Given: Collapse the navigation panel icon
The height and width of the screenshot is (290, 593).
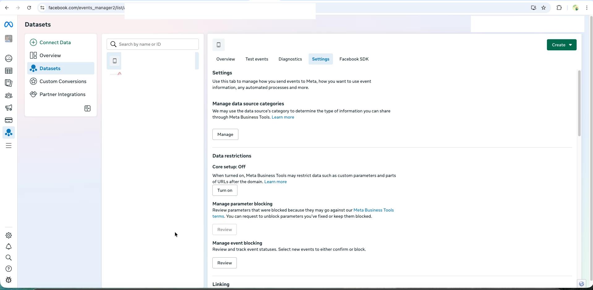Looking at the screenshot, I should pyautogui.click(x=87, y=108).
